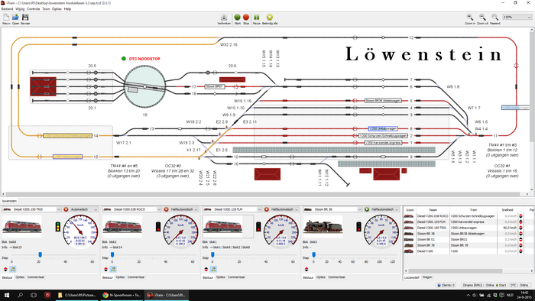The height and width of the screenshot is (301, 535).
Task: Click the green DTC NOODSTOP indicator
Action: click(x=124, y=59)
